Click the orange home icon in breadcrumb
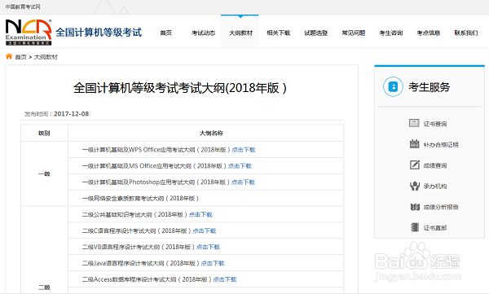The width and height of the screenshot is (489, 294). pos(9,56)
